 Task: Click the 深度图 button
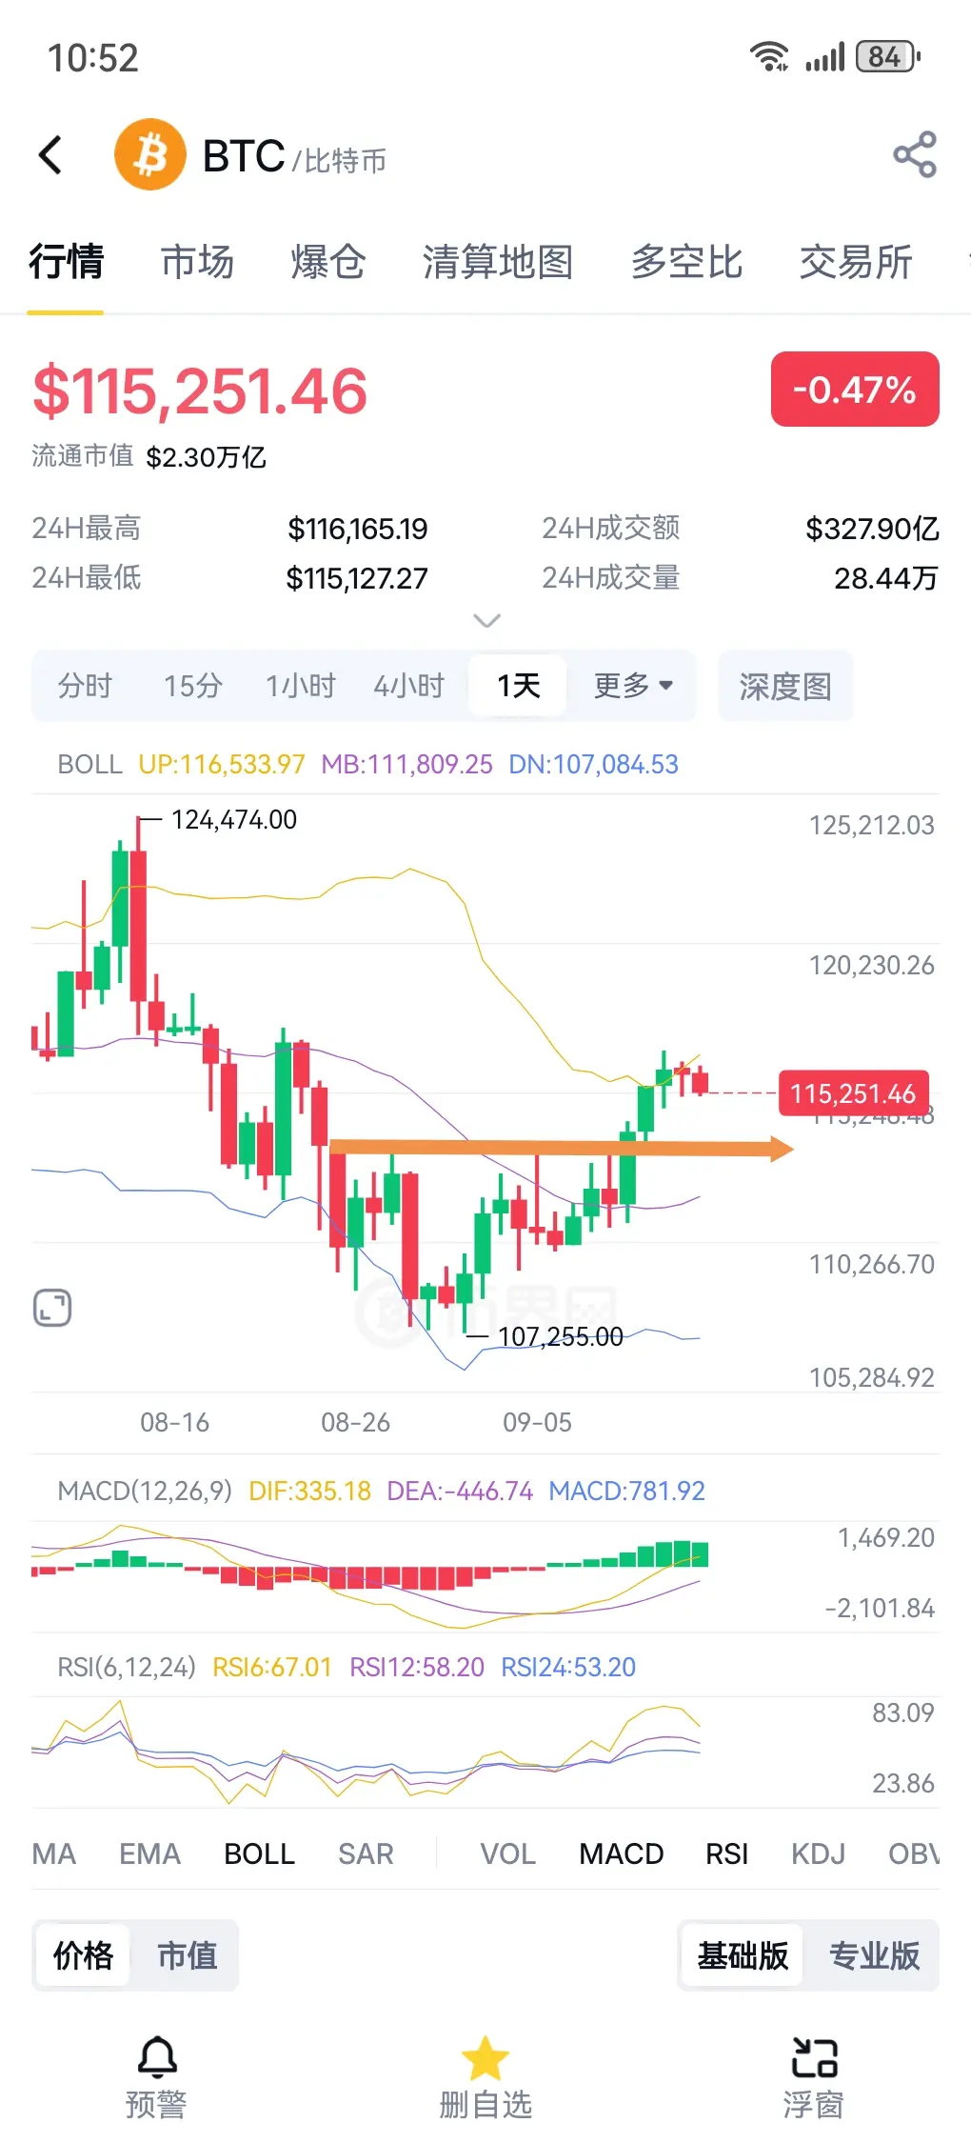(785, 686)
